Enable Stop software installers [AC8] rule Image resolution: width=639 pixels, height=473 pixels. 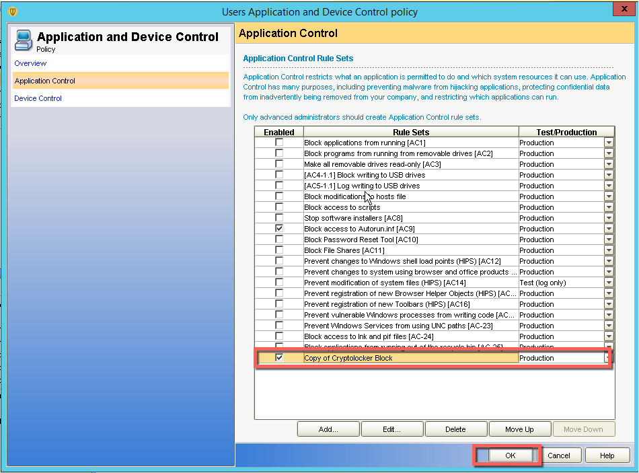279,218
